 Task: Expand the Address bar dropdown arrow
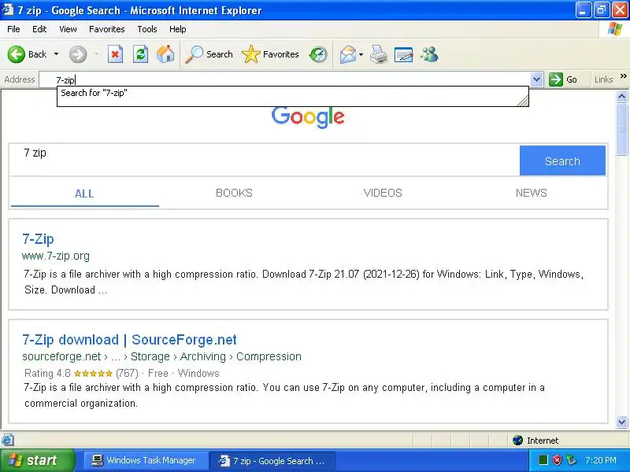coord(537,79)
